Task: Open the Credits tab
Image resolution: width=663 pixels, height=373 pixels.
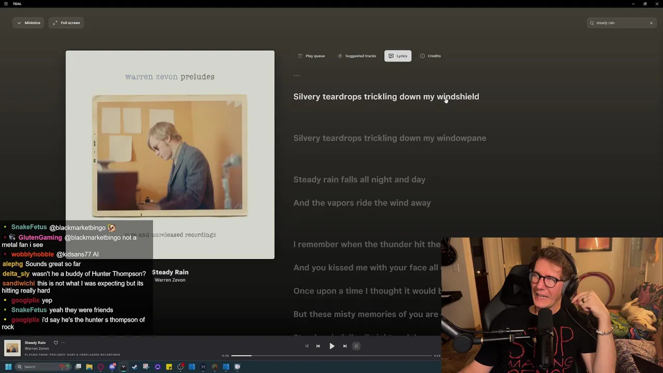Action: (x=430, y=56)
